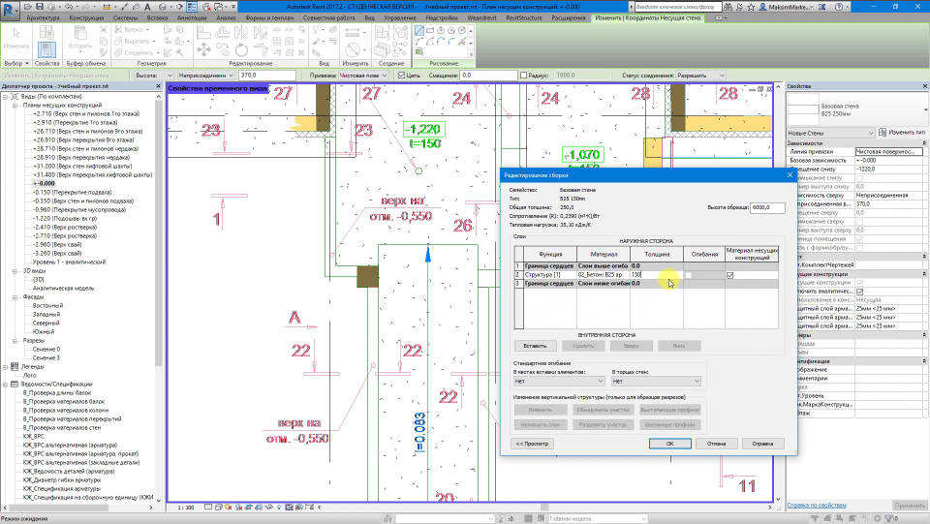
Task: Open the Справка по свойствам link
Action: coord(817,506)
